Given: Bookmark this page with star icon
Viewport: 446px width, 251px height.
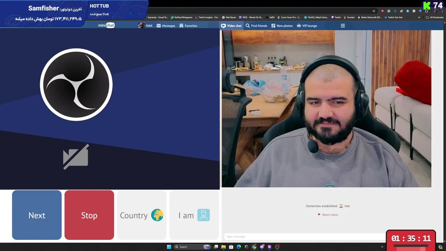Looking at the screenshot, I should pos(374,11).
